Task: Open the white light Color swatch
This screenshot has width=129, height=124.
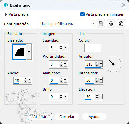Action: (93, 48)
